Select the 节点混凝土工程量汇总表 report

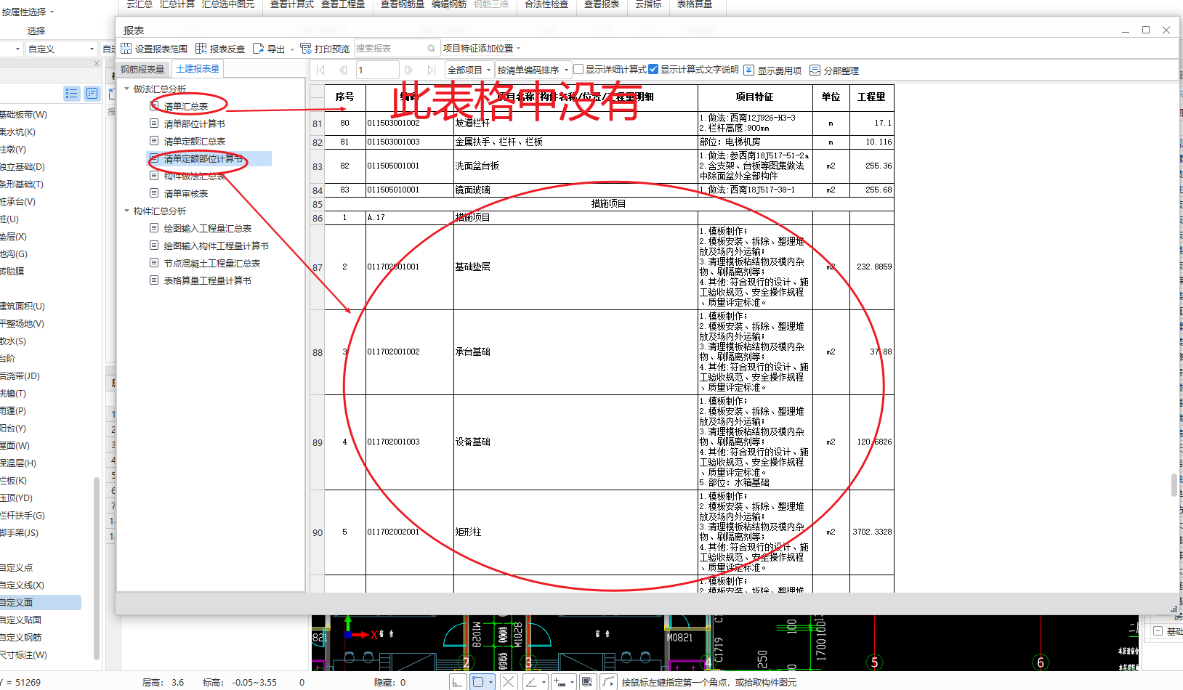[211, 263]
